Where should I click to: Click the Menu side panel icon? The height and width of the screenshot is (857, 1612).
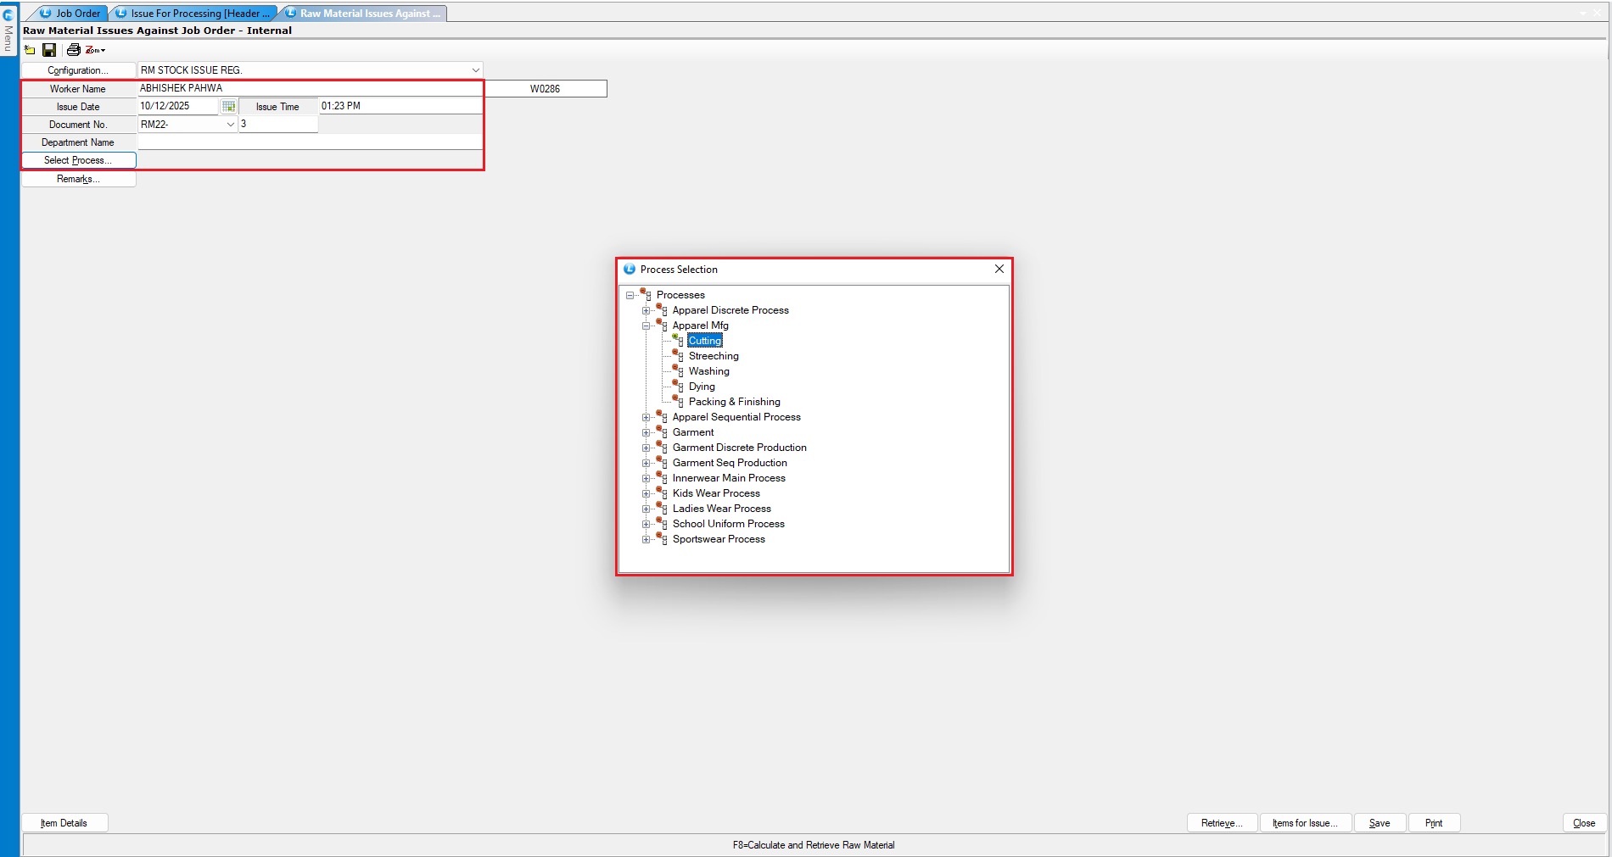point(8,30)
